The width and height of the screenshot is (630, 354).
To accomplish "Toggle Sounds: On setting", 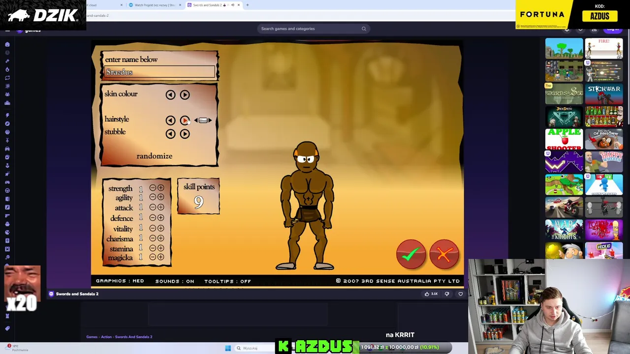I will 175,281.
